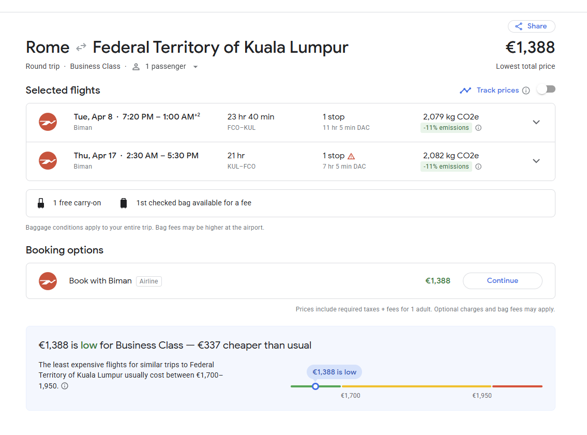Click the checked bag icon
Screen dimensions: 587x435
[x=124, y=203]
